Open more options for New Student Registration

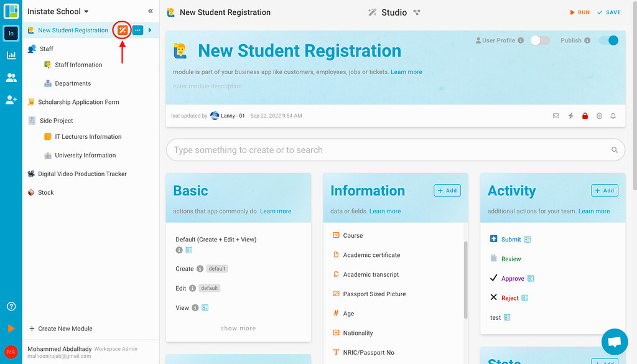(x=138, y=30)
